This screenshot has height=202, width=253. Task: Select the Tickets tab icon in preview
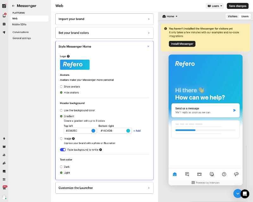(199, 174)
